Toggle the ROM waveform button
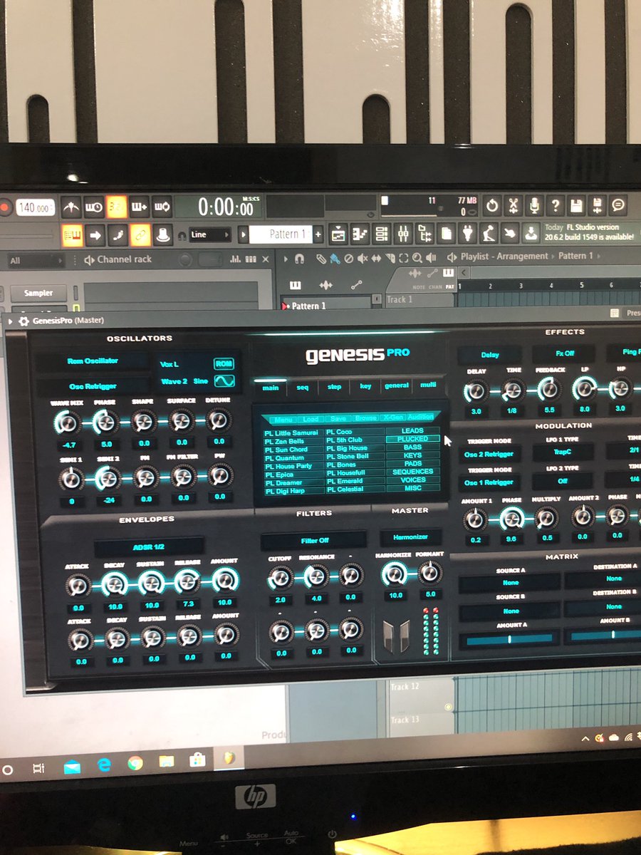This screenshot has height=855, width=641. point(224,363)
